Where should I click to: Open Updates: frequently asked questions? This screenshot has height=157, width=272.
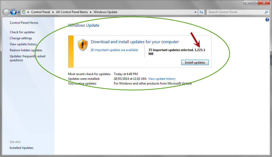27,58
